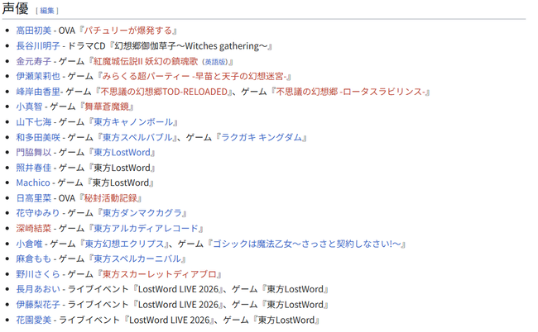The width and height of the screenshot is (538, 332).
Task: Open the 東方スカーレットディアブロ link
Action: pos(160,274)
